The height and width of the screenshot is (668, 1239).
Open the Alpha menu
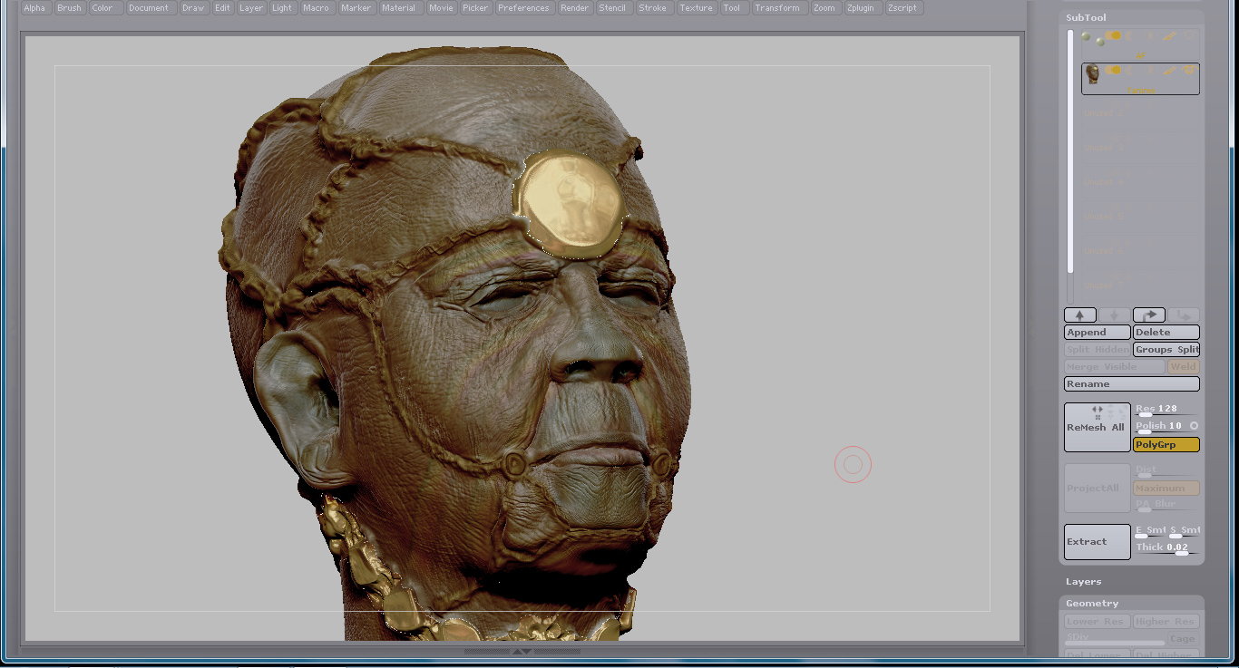point(34,8)
